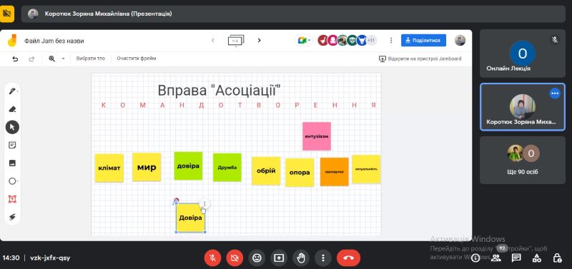Show the +31 collaborators list
The image size is (572, 269).
click(371, 41)
